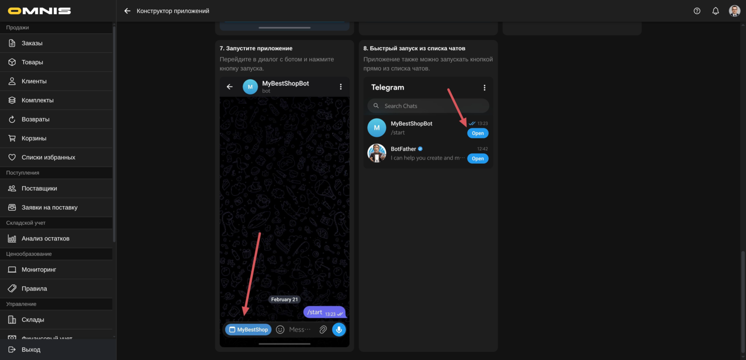This screenshot has width=746, height=360.
Task: Open the notifications bell icon
Action: tap(715, 10)
